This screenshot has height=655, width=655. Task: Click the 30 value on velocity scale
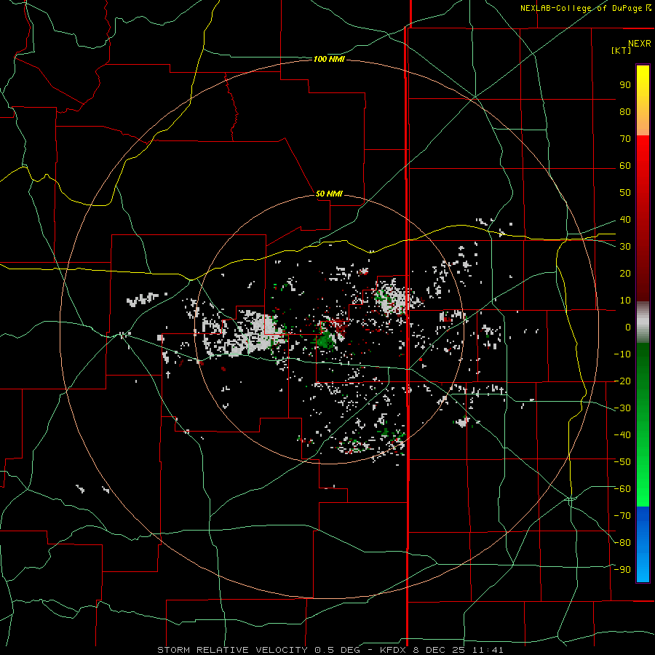(625, 247)
